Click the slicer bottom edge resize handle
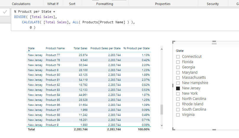This screenshot has height=138, width=239. click(x=214, y=130)
